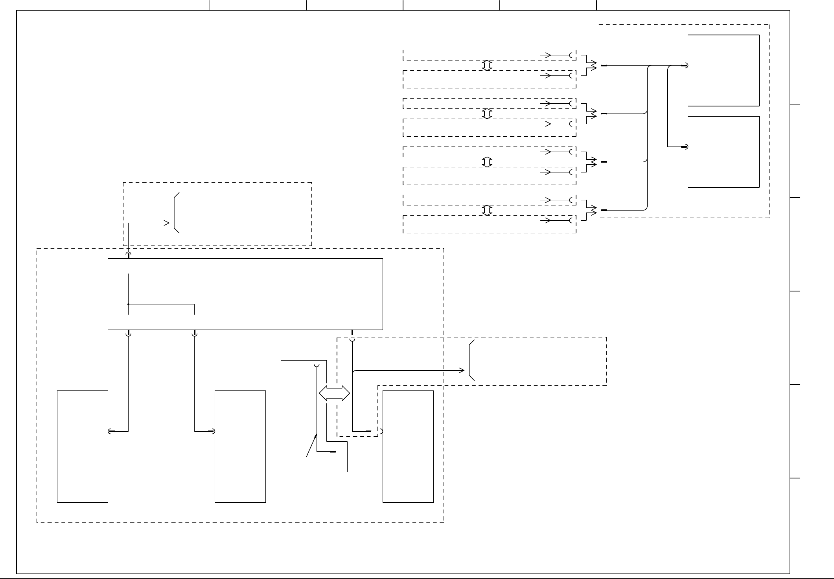This screenshot has height=579, width=834.
Task: Select the bottommost vertical double-headed arrow
Action: pos(487,211)
